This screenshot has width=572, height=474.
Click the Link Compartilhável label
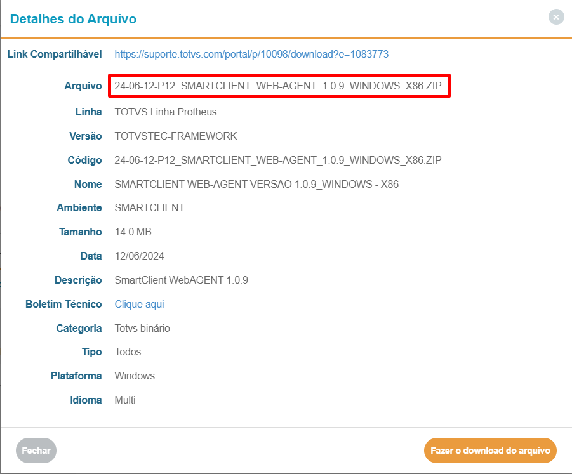[x=55, y=55]
